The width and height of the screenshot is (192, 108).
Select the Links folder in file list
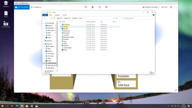click(x=65, y=41)
